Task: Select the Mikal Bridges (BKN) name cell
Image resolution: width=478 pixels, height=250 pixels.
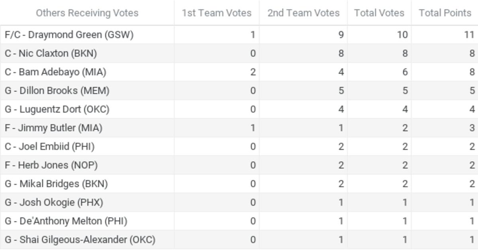Action: tap(56, 184)
